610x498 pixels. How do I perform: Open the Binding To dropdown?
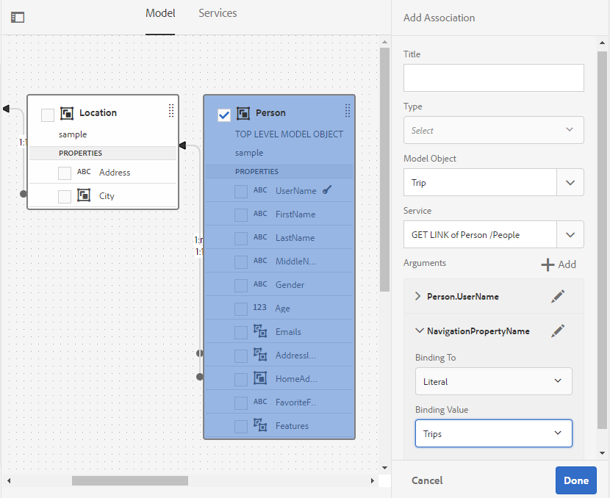[x=493, y=381]
